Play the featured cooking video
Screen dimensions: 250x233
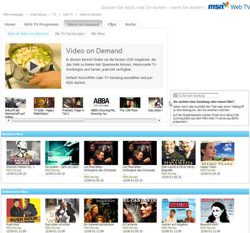(x=33, y=66)
